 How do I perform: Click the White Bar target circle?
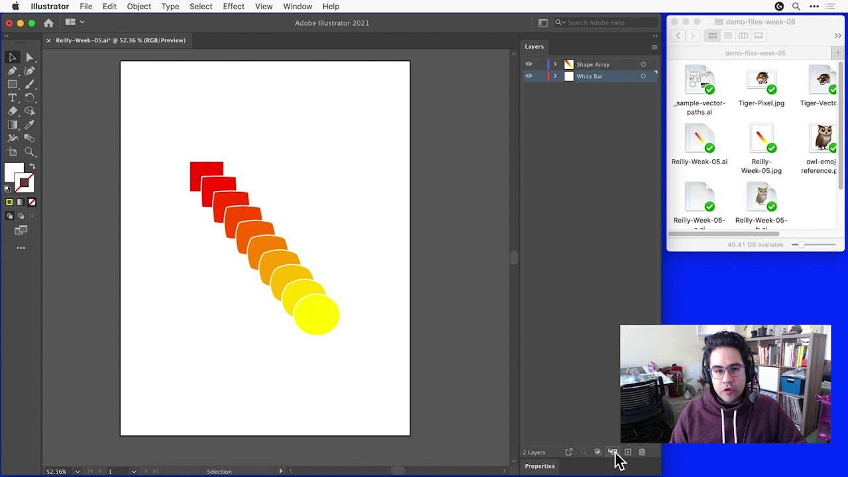click(643, 76)
